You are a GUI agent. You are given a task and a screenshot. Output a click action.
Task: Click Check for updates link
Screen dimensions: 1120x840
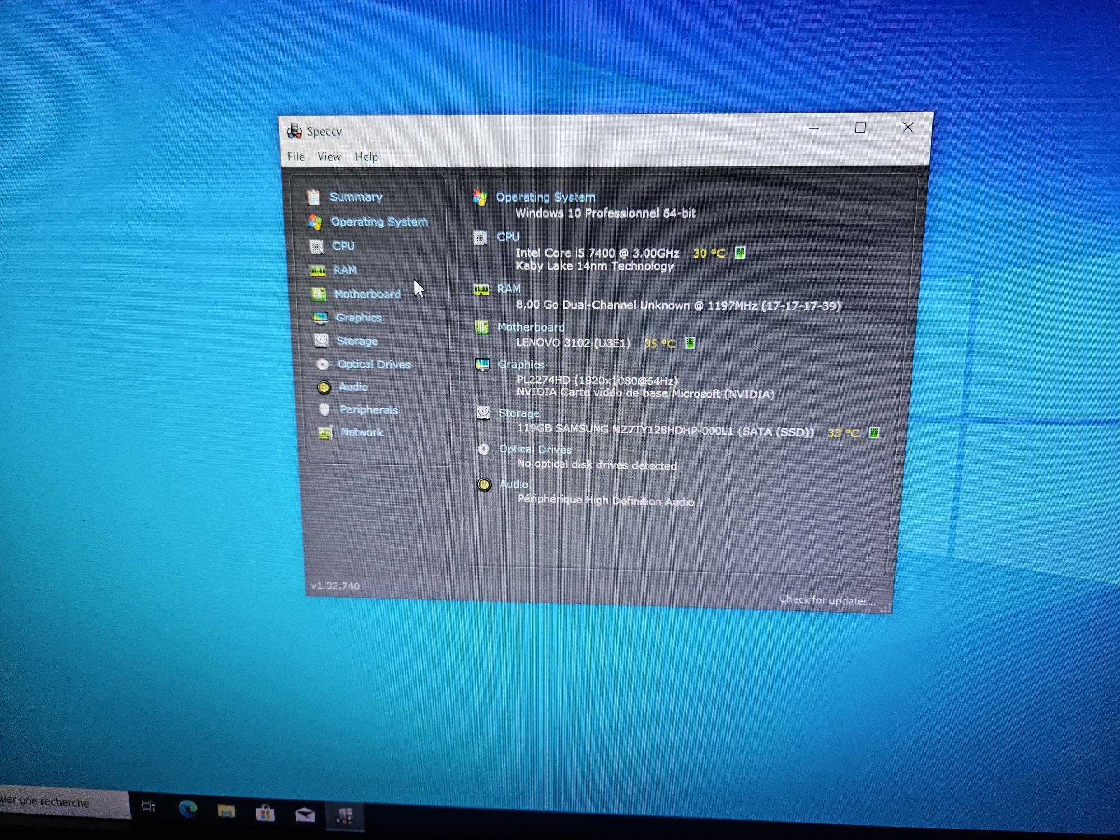827,600
